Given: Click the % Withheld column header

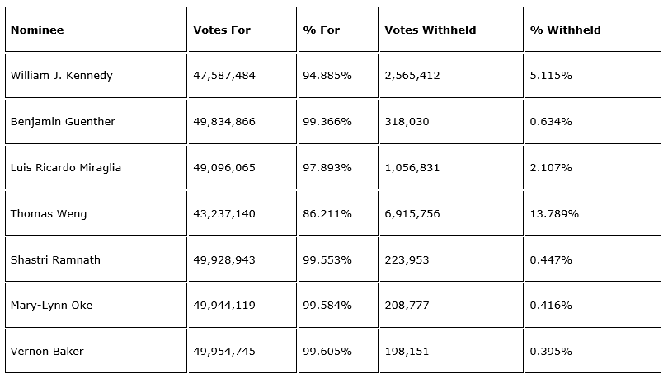Looking at the screenshot, I should click(565, 30).
